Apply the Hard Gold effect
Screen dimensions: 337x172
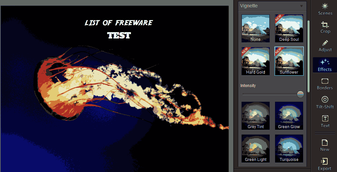click(256, 61)
